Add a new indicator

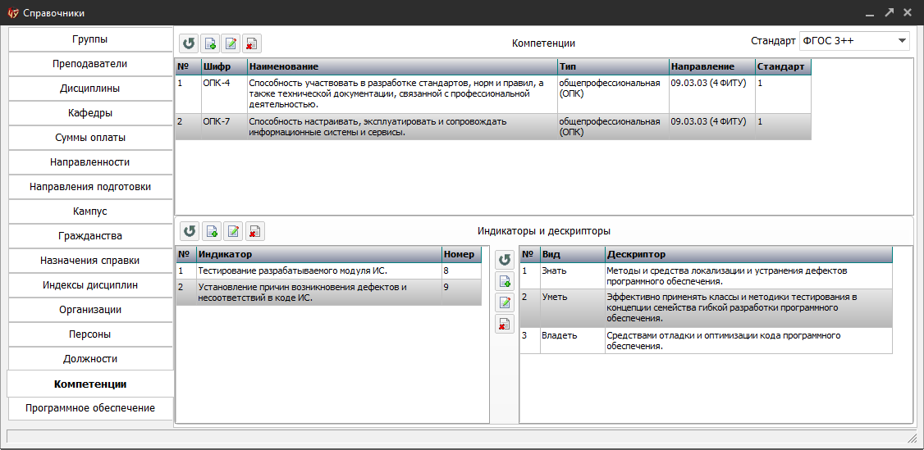pos(213,231)
